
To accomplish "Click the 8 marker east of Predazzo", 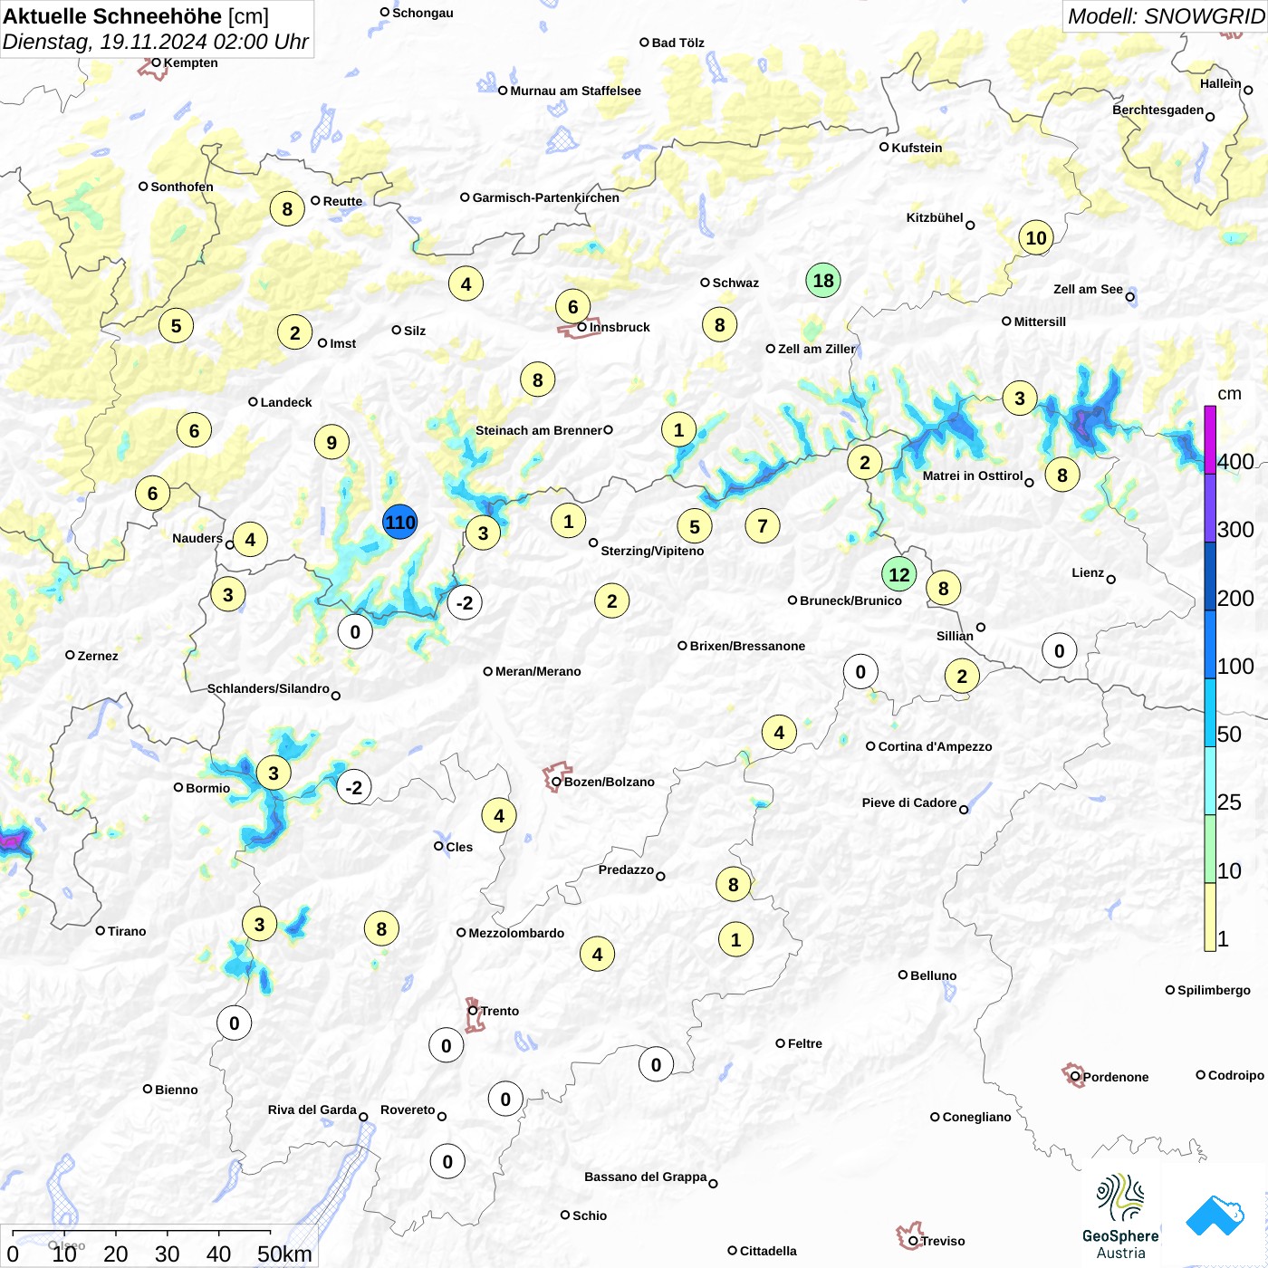I will tap(733, 884).
